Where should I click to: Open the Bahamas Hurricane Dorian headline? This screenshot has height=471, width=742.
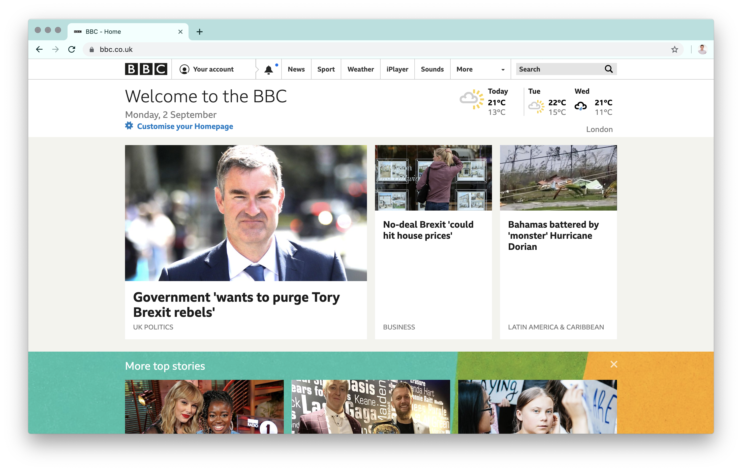(x=553, y=236)
